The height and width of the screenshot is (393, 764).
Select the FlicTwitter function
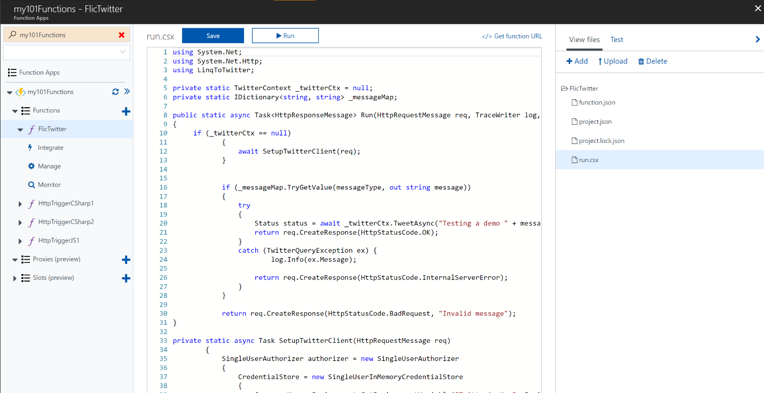point(52,129)
